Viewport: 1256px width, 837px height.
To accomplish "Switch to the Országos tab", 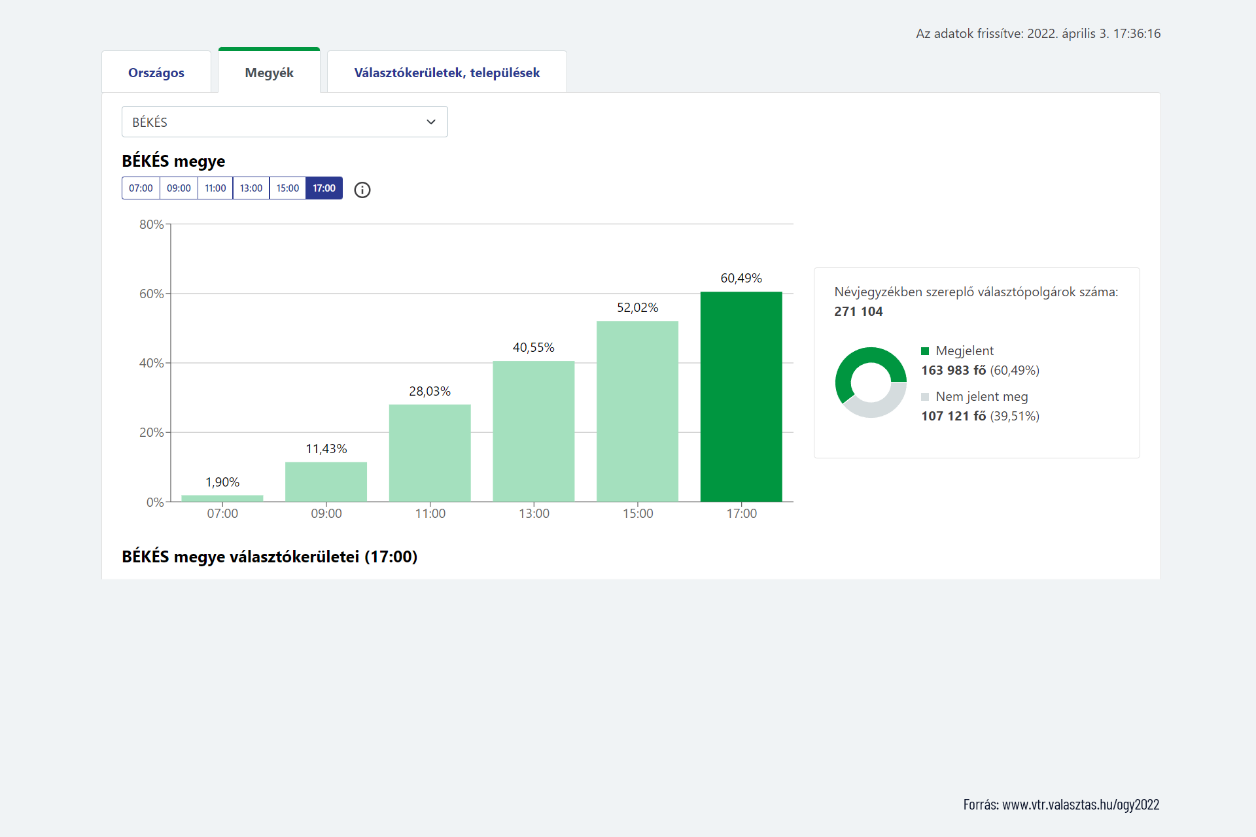I will coord(156,73).
